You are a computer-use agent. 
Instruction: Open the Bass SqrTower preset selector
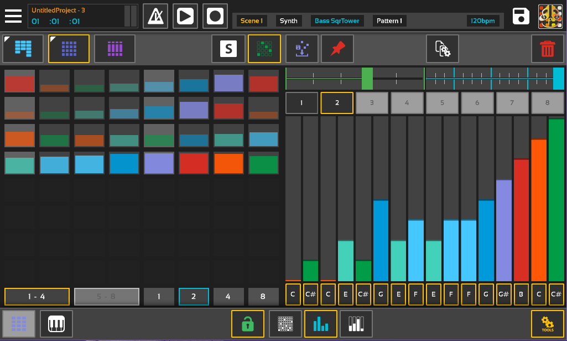(337, 20)
